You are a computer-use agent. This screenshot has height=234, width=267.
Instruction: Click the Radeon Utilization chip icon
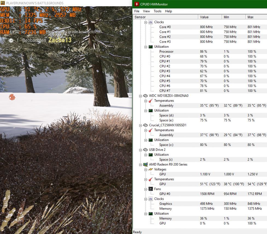point(151,214)
